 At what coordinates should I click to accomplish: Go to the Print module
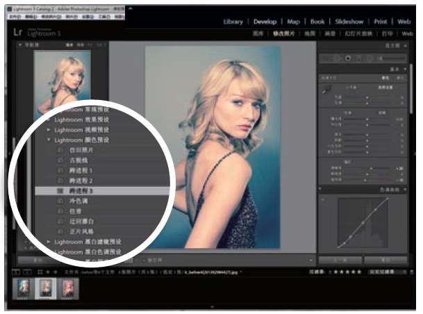(x=380, y=22)
